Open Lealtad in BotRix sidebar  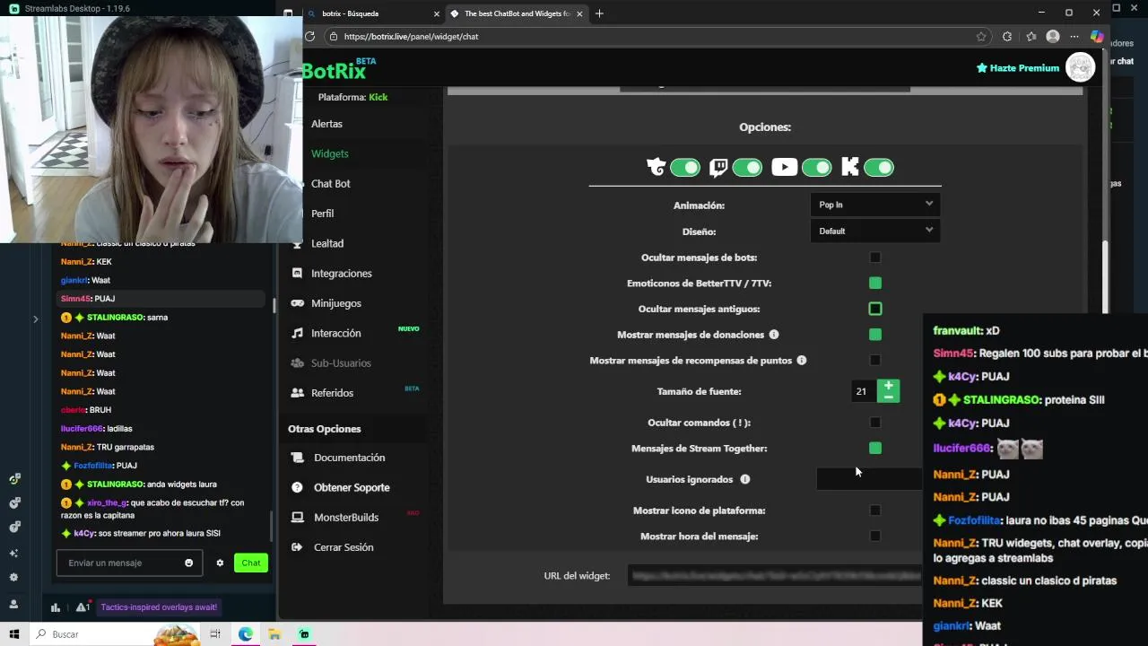[327, 243]
